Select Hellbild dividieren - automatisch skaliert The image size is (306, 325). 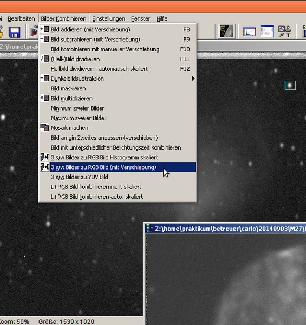tap(118, 69)
